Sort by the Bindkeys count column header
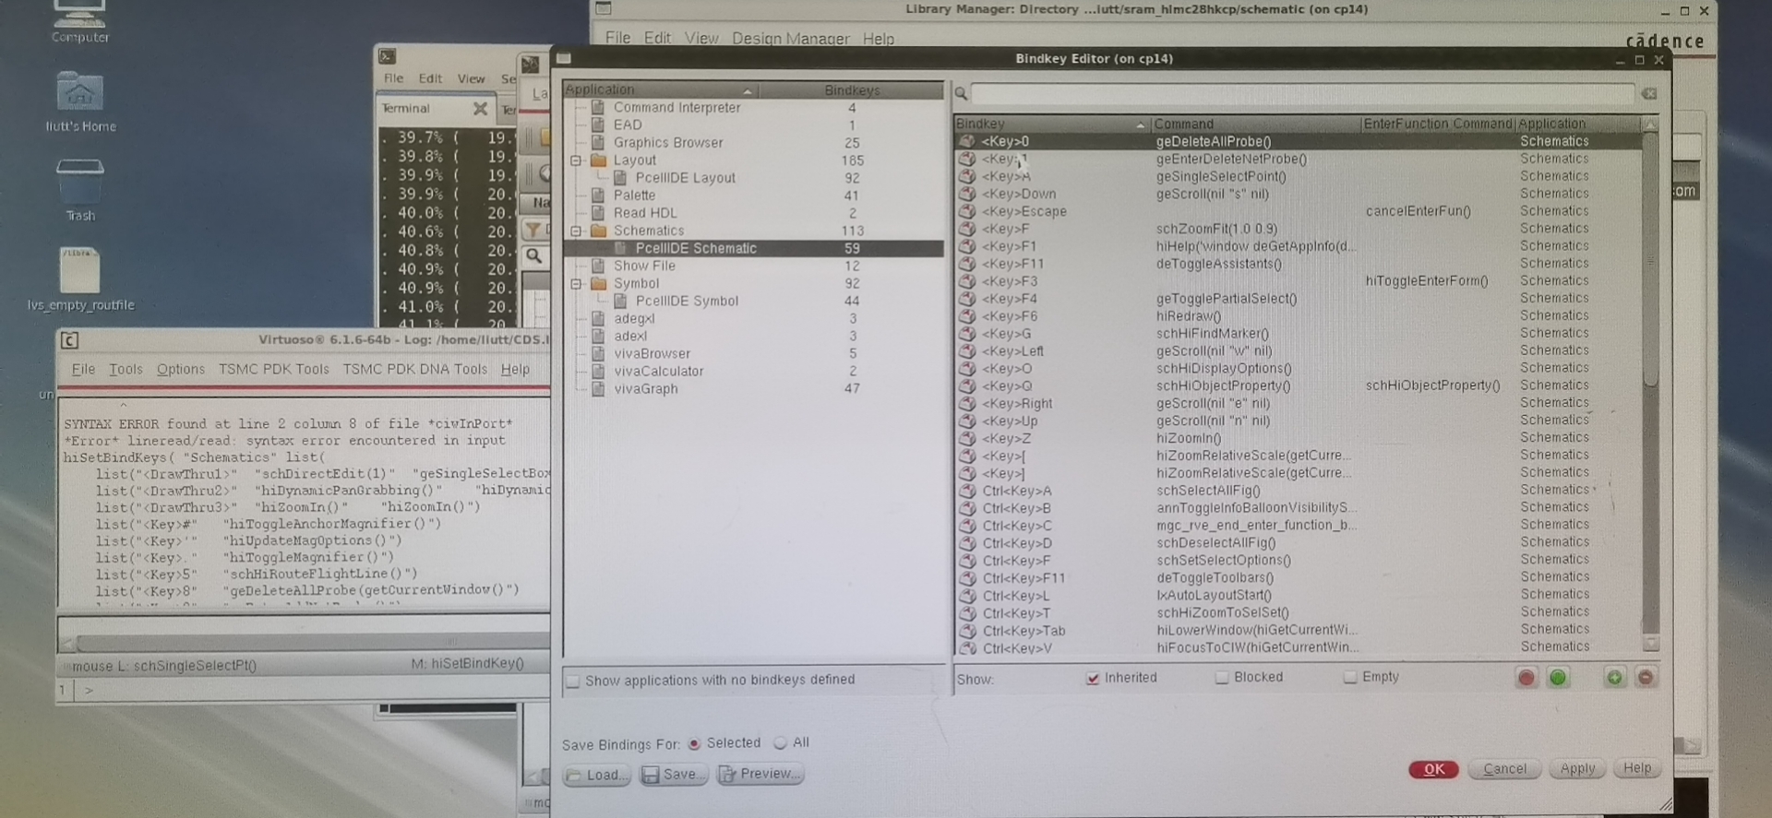Image resolution: width=1772 pixels, height=818 pixels. coord(852,89)
